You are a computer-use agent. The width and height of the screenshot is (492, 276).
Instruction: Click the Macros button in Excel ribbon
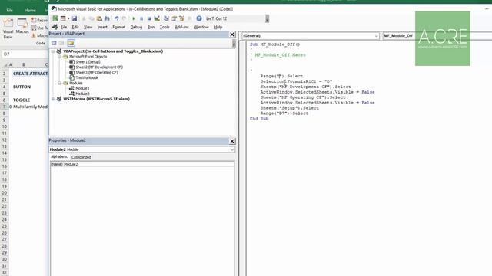point(22,26)
